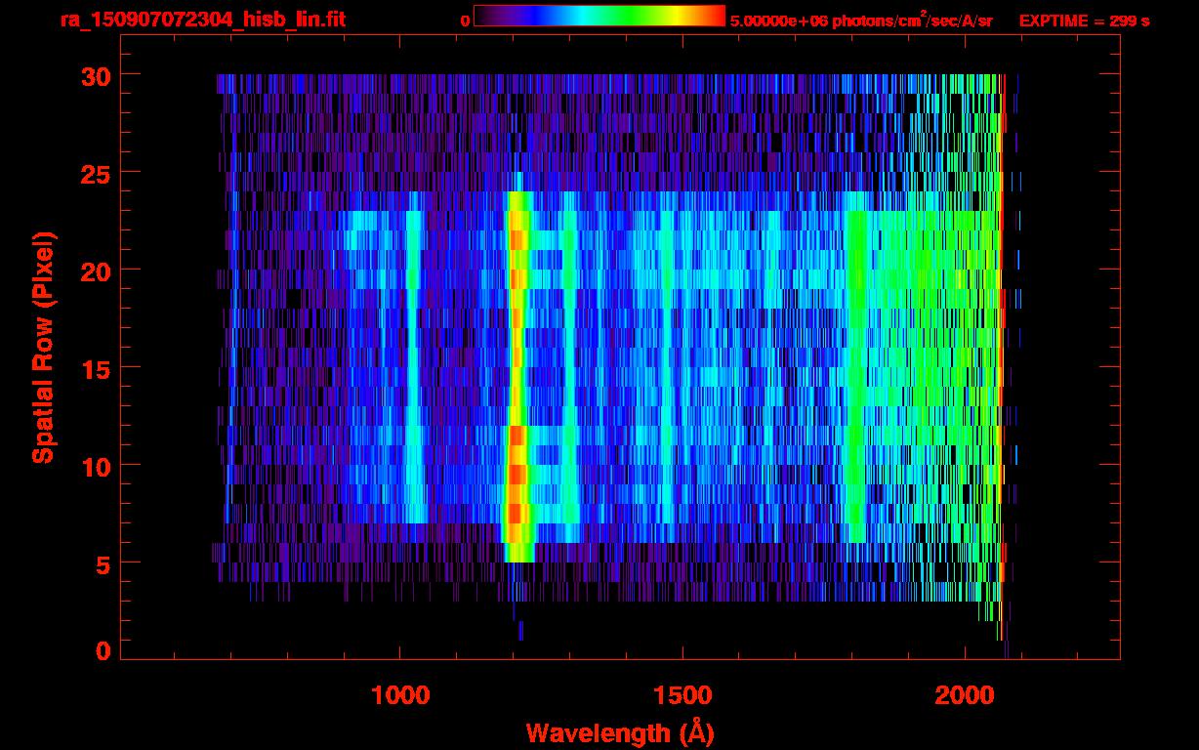The height and width of the screenshot is (750, 1199).
Task: Click the EXPTIME = 299 s text
Action: pos(1084,21)
